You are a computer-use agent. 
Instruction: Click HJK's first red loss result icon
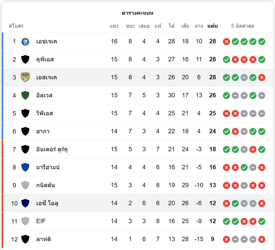point(226,42)
